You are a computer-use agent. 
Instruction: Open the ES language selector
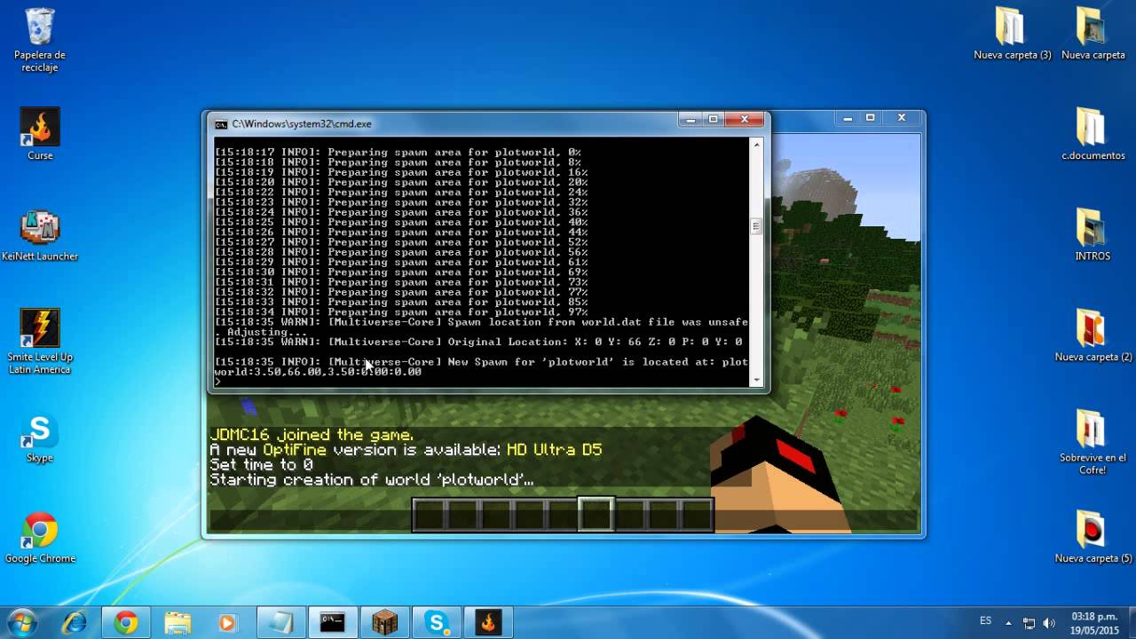[985, 621]
